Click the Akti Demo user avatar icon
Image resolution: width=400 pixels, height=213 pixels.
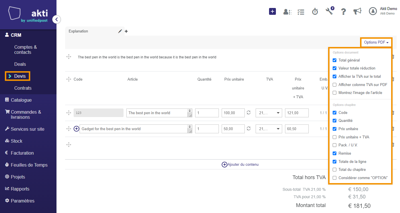point(373,11)
